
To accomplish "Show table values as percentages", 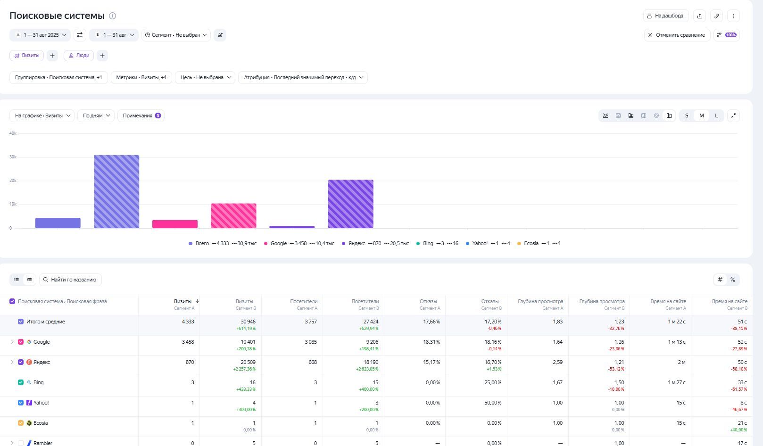I will 733,280.
